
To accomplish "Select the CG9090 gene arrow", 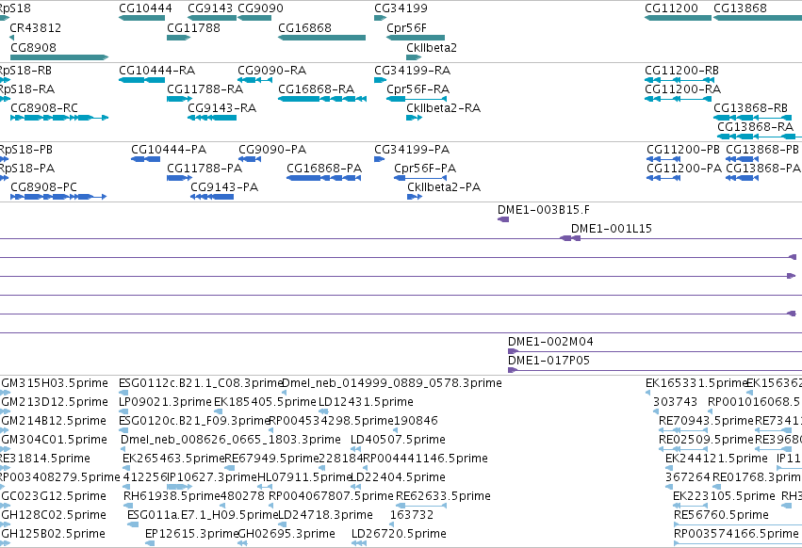I will (254, 18).
